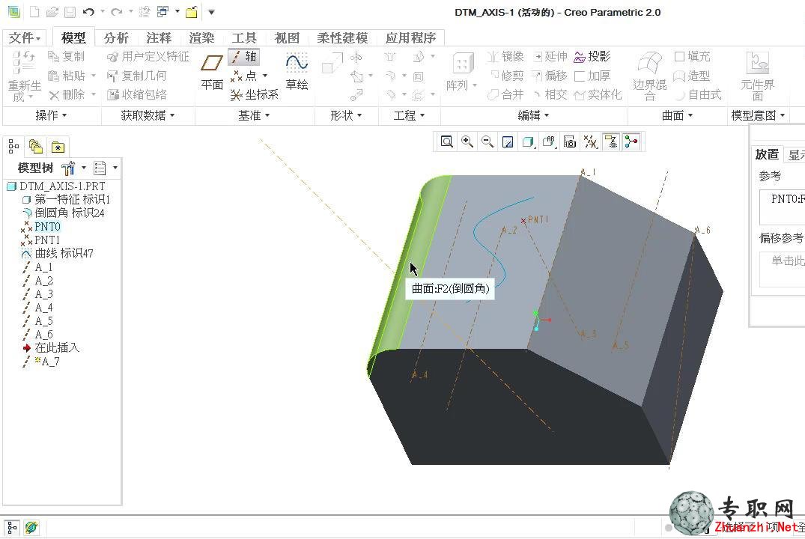Expand the 模型意图 group dropdown

(x=759, y=115)
